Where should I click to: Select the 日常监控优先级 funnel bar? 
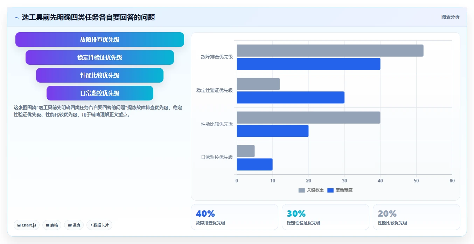pos(100,93)
